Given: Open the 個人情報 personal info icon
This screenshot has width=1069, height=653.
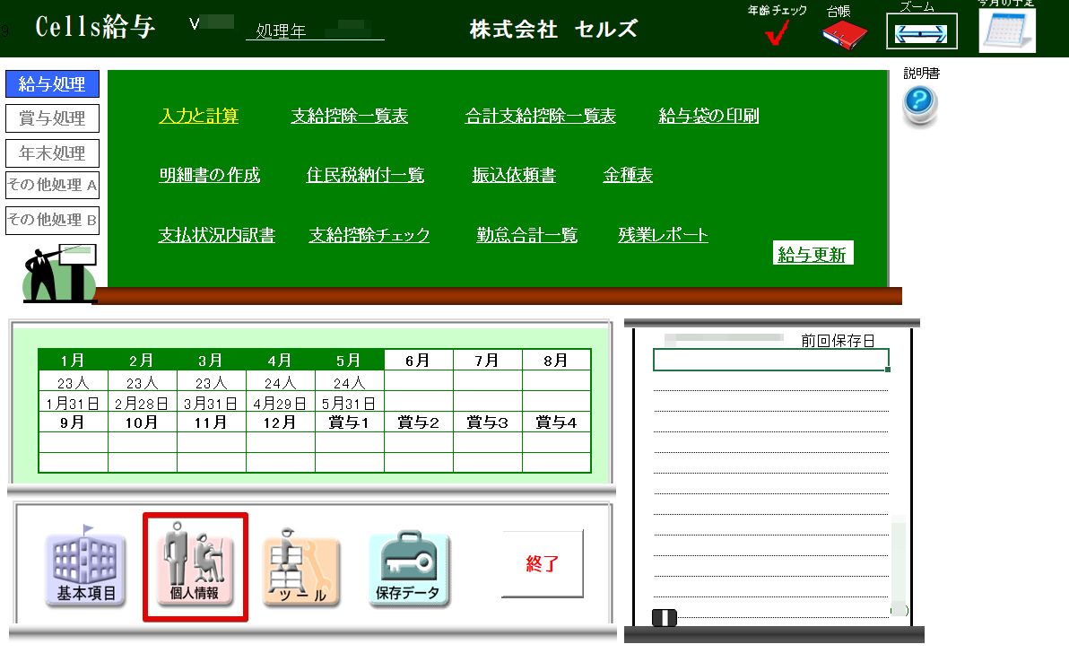Looking at the screenshot, I should [x=195, y=567].
